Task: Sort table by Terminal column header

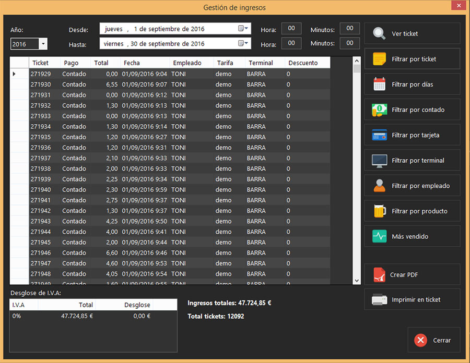Action: tap(265, 63)
